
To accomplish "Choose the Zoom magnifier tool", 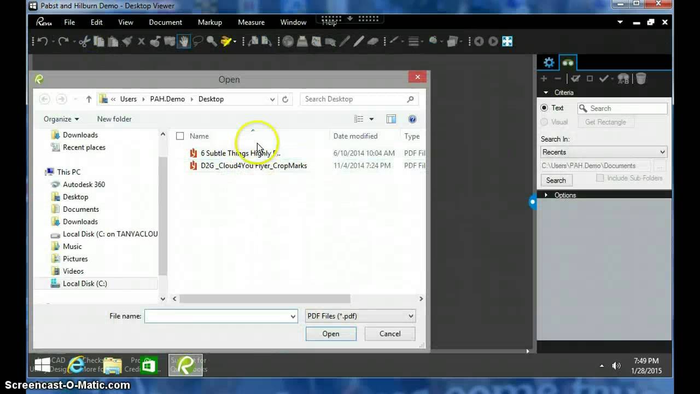I will 212,42.
